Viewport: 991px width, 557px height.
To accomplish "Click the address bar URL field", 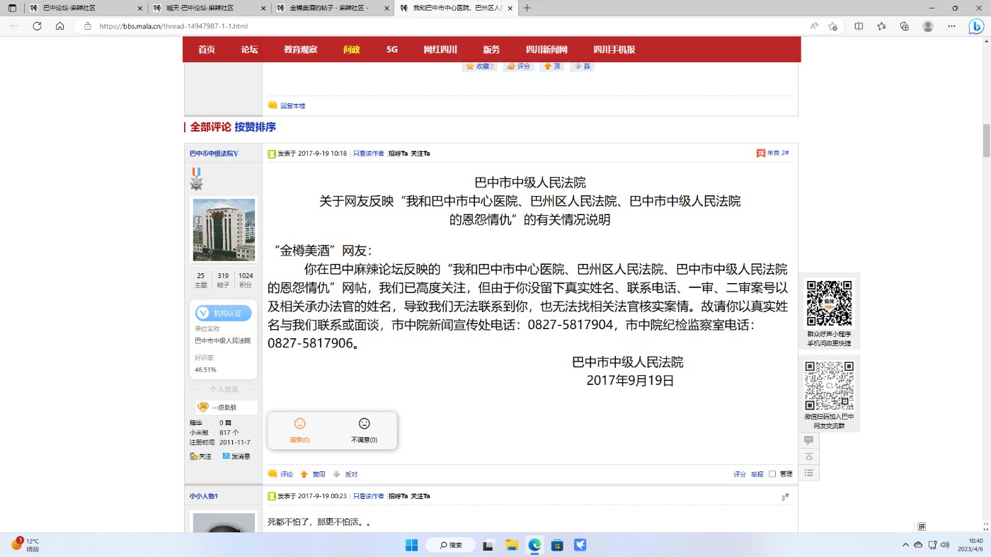I will 439,26.
